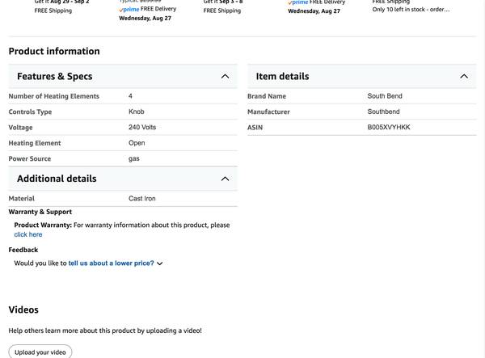Click 'tell us about a lower price?' link
This screenshot has width=485, height=358.
point(111,263)
